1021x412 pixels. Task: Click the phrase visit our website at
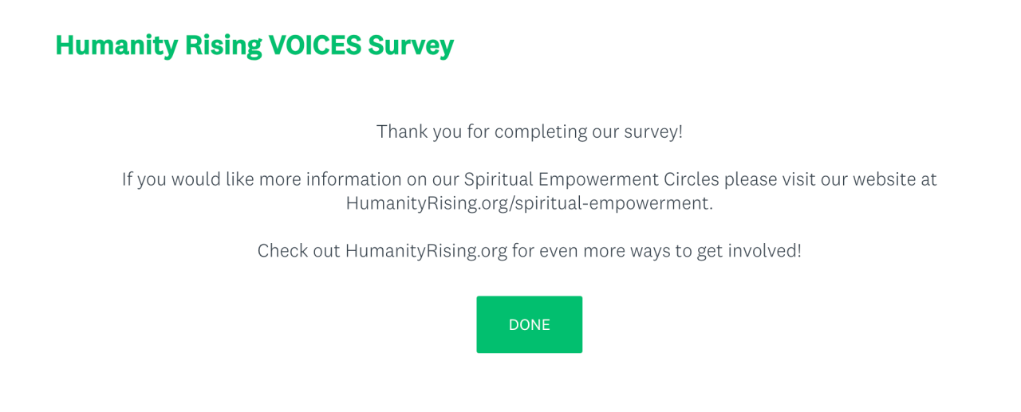[x=860, y=179]
